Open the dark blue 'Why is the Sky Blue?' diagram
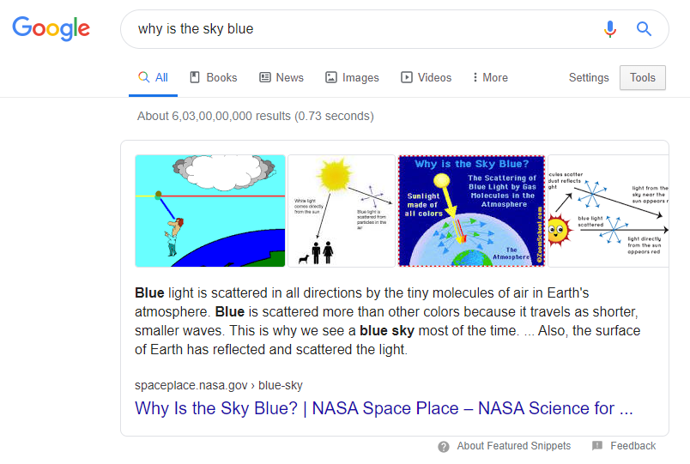 point(471,211)
